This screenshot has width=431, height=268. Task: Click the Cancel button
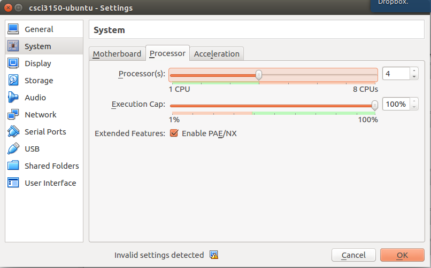[x=353, y=255]
